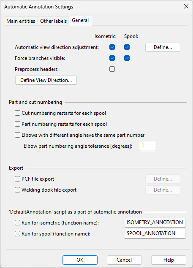Screen dimensions: 193x268
Task: Select the General tab
Action: (80, 20)
